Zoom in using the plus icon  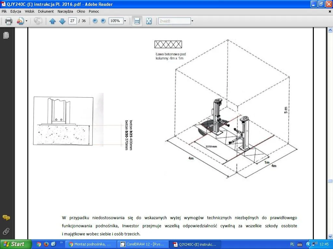[103, 21]
